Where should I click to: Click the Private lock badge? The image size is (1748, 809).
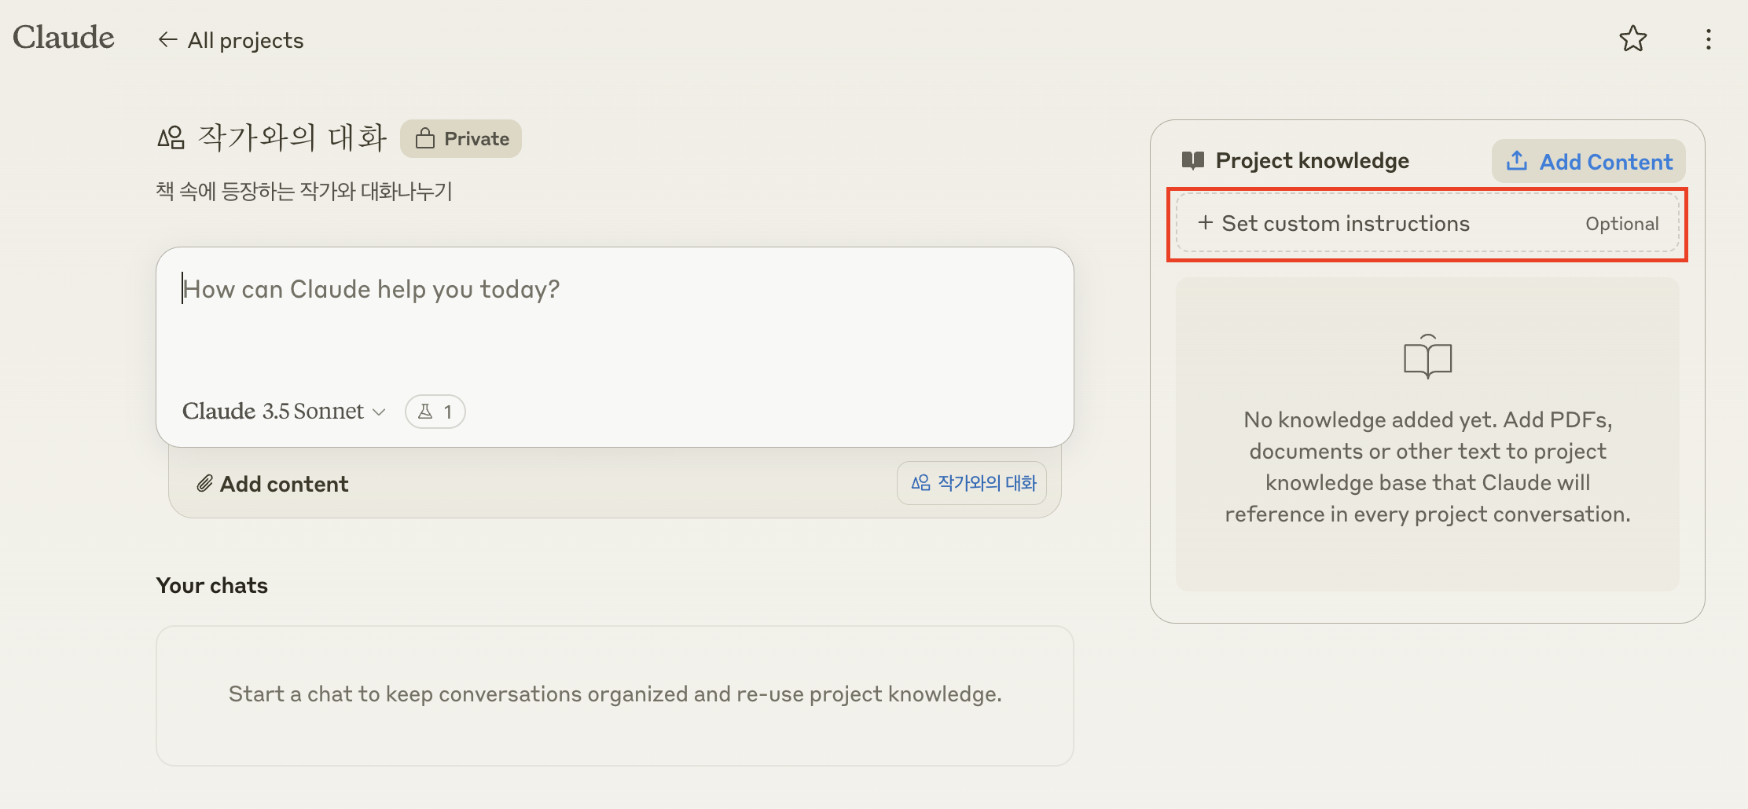pyautogui.click(x=461, y=139)
